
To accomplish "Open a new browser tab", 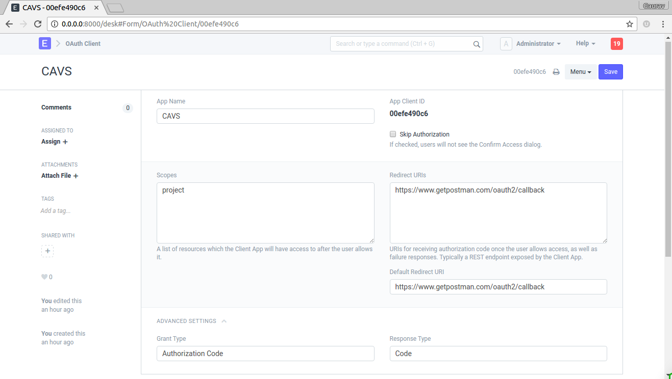I will pyautogui.click(x=115, y=8).
